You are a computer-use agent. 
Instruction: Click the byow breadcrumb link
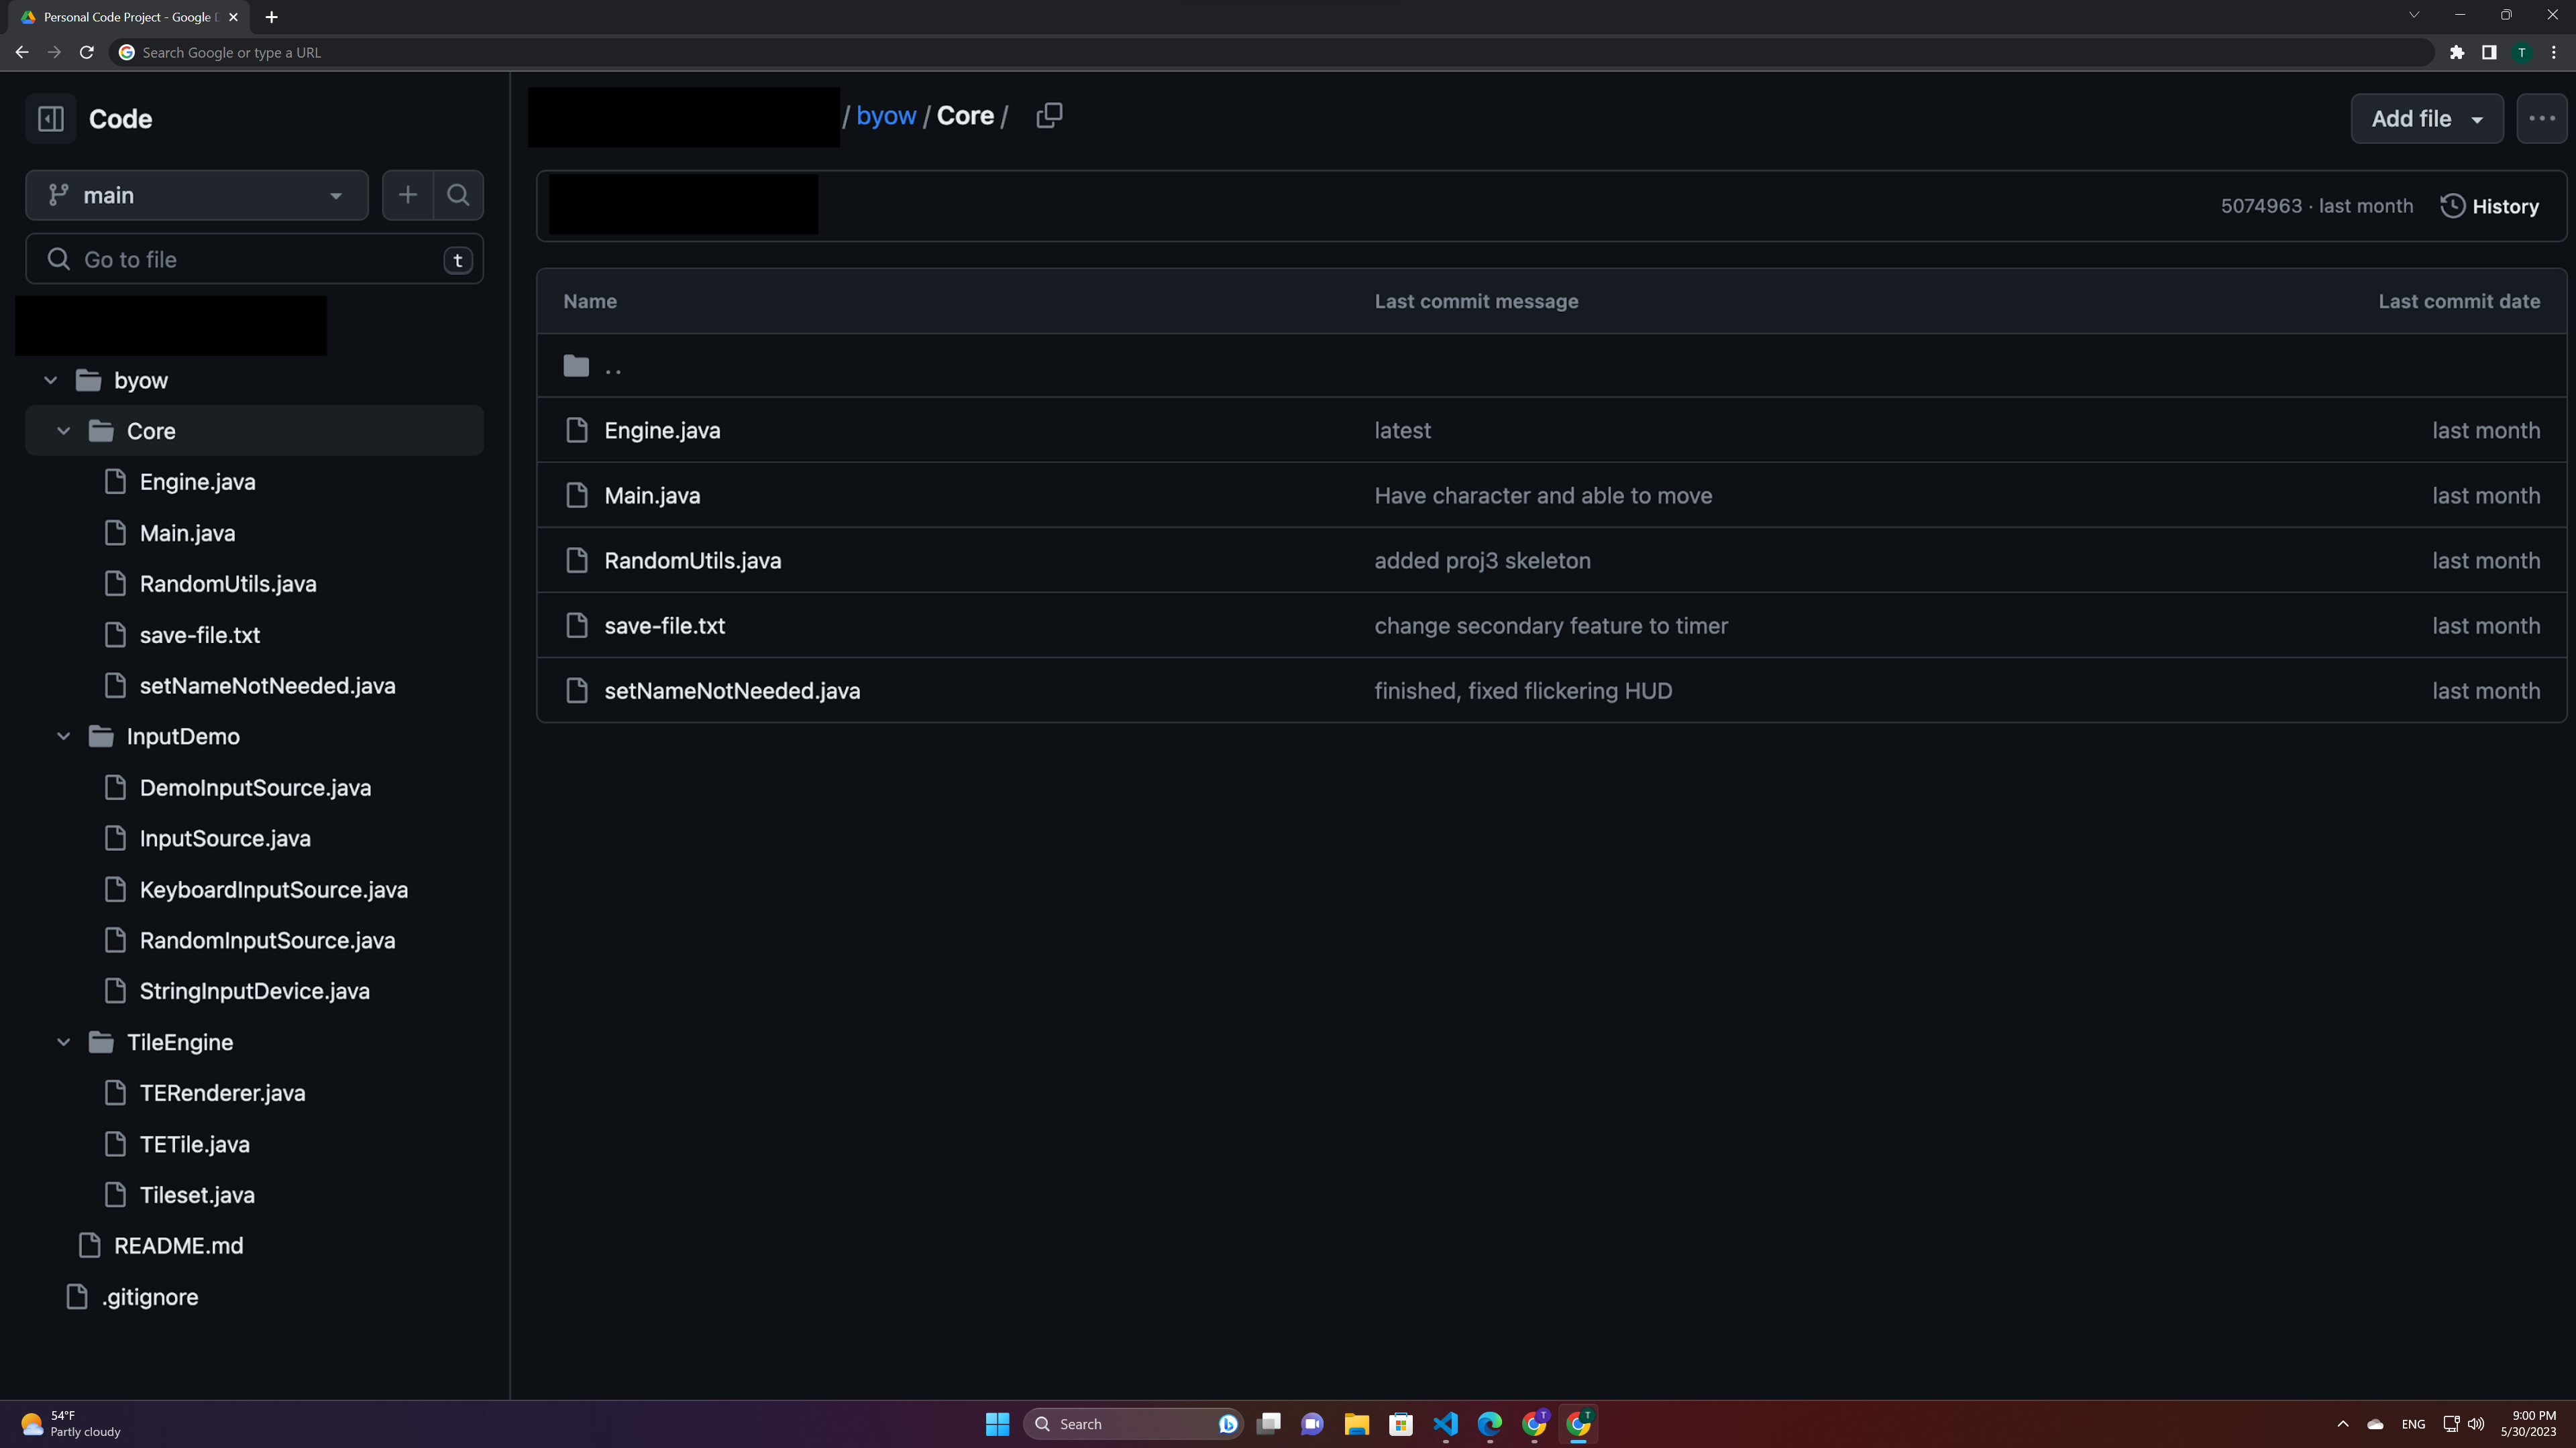886,116
